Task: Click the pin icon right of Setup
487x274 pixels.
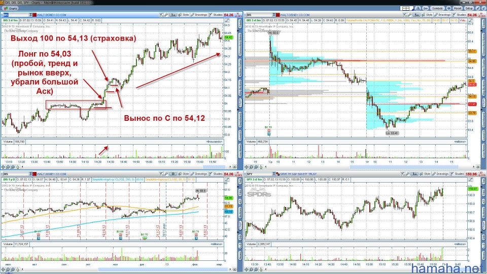Action: (477, 9)
